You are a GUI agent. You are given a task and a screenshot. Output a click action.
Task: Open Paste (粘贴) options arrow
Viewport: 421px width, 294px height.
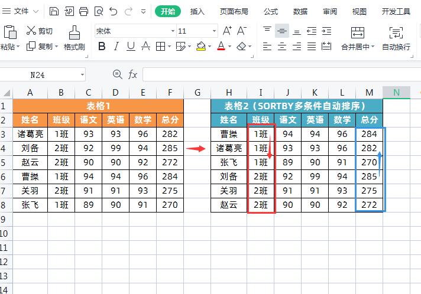click(x=18, y=47)
